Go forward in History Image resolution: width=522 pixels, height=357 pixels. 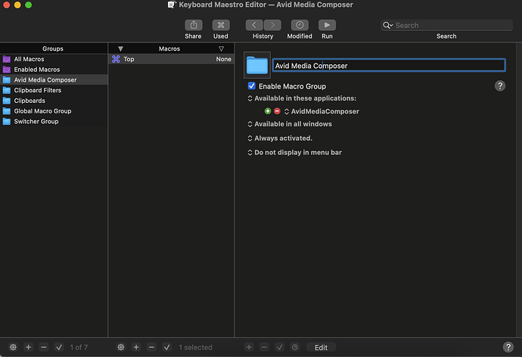click(x=272, y=25)
